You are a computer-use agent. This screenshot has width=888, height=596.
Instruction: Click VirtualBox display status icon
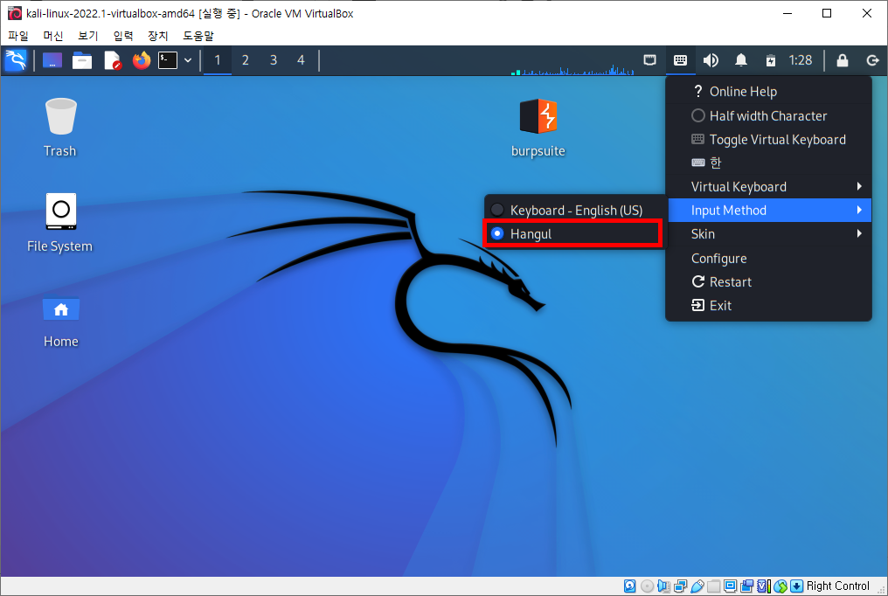click(x=730, y=586)
